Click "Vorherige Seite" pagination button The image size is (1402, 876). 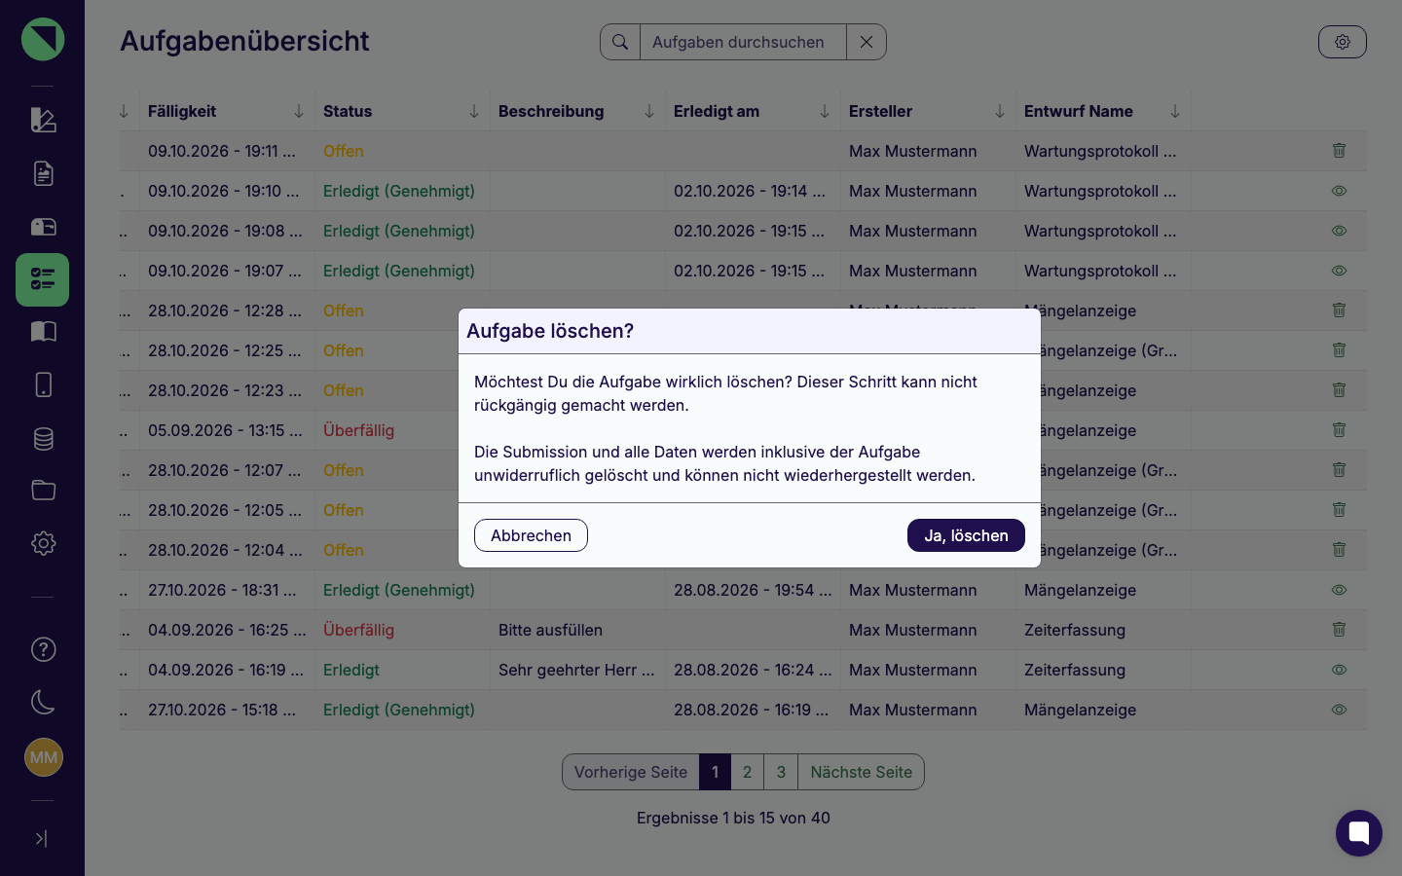coord(631,772)
